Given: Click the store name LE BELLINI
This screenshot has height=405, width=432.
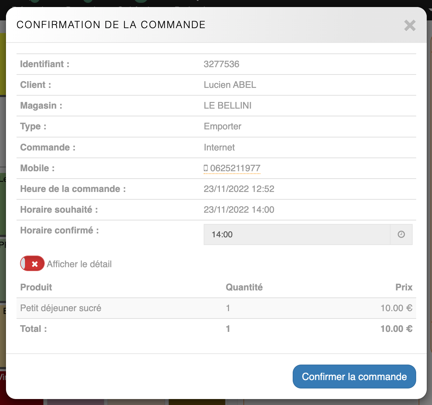Looking at the screenshot, I should pos(227,105).
